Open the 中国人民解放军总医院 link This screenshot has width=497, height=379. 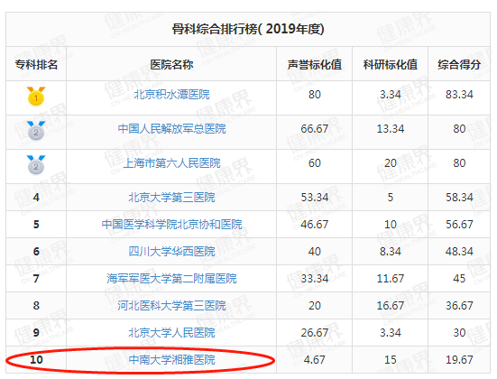[171, 129]
